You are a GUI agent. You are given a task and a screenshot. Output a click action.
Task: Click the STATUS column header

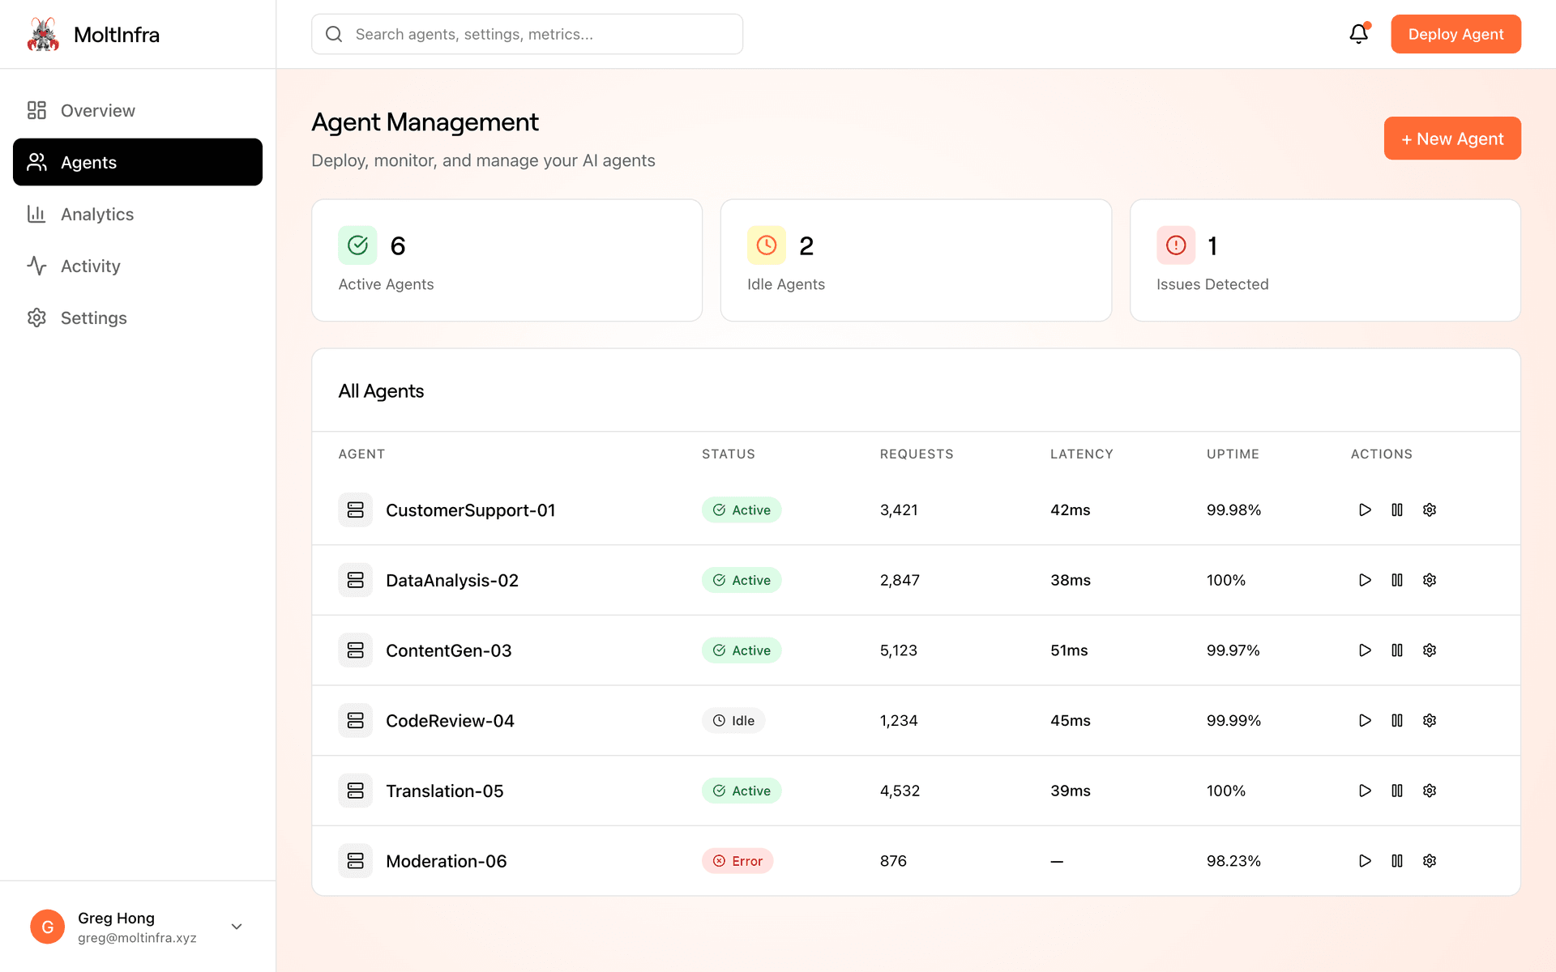click(x=729, y=454)
